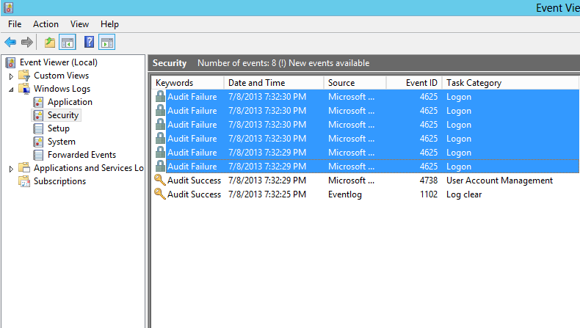
Task: Click the Security log icon in tree
Action: (x=38, y=115)
